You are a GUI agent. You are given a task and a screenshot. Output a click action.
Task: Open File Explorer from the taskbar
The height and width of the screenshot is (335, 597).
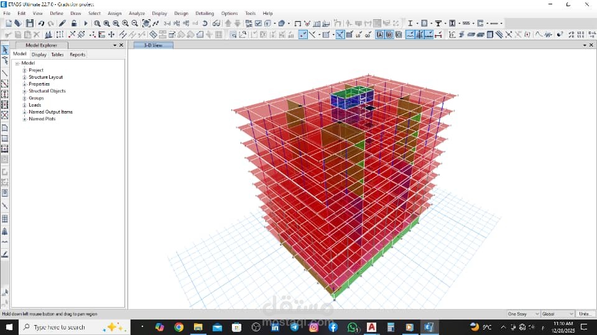click(x=198, y=327)
